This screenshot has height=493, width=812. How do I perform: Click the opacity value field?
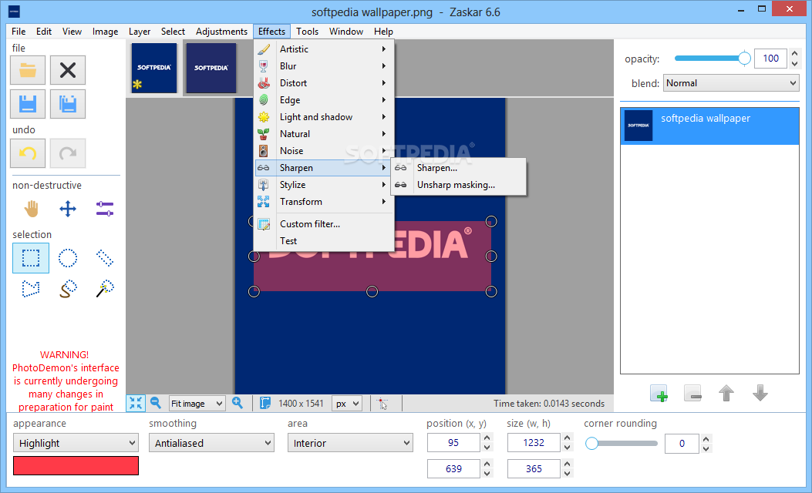coord(770,59)
